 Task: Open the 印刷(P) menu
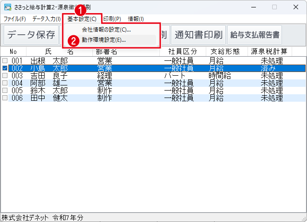pos(112,19)
